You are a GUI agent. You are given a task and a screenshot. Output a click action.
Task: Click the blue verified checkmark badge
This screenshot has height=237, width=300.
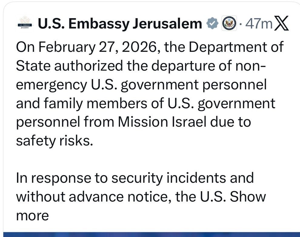(x=212, y=24)
